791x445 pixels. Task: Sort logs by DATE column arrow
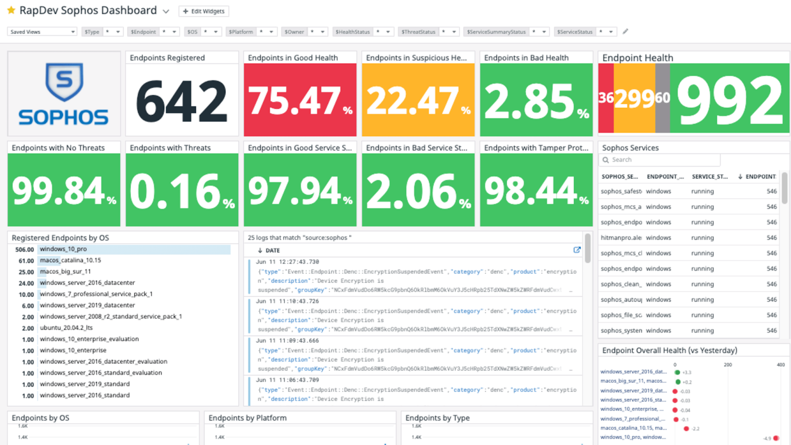point(260,251)
